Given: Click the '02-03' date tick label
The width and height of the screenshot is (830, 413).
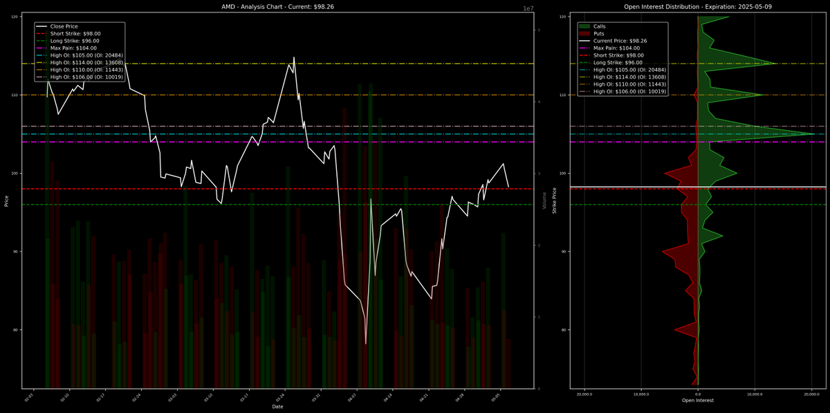Looking at the screenshot, I should pyautogui.click(x=29, y=397).
